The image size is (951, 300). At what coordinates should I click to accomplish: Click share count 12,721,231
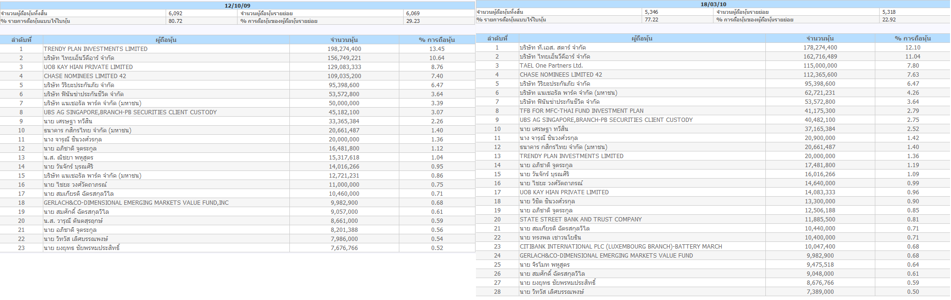[x=344, y=176]
